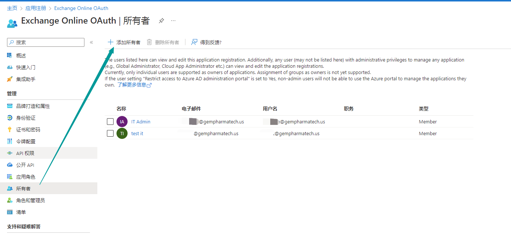Click 添加所有者 button label

[128, 42]
